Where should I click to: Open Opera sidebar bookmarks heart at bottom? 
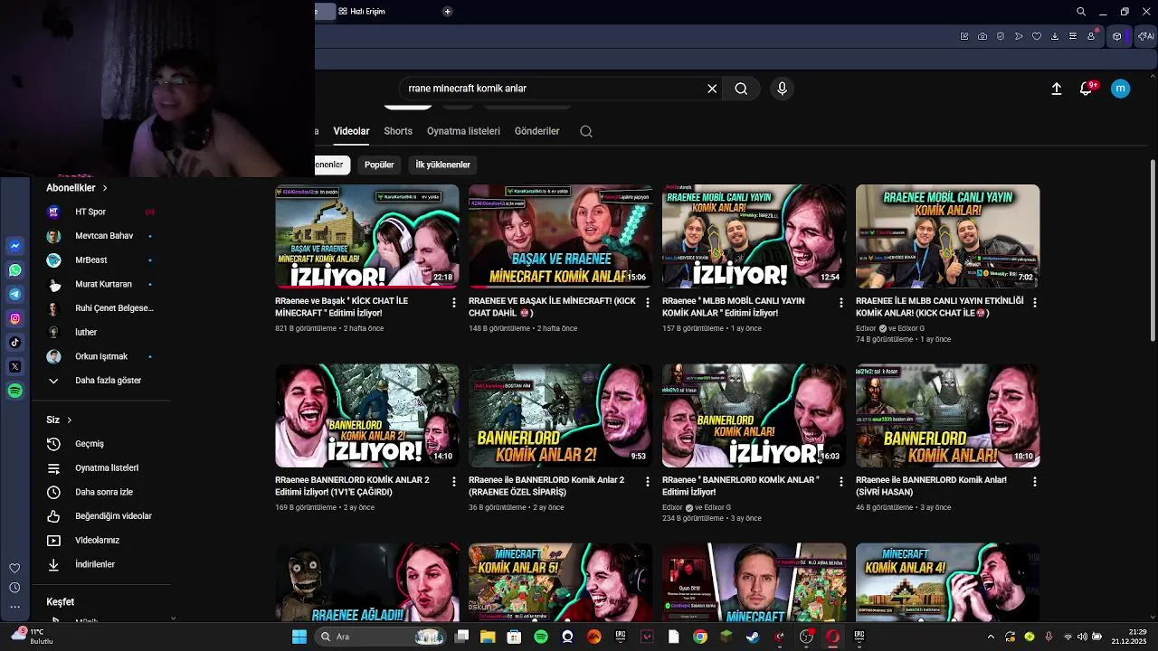coord(14,568)
